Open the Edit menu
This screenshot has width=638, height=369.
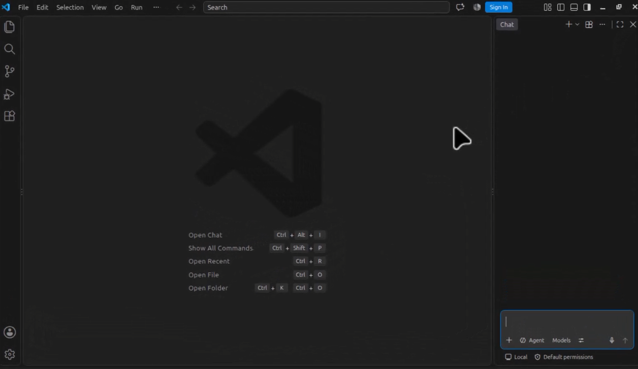42,7
